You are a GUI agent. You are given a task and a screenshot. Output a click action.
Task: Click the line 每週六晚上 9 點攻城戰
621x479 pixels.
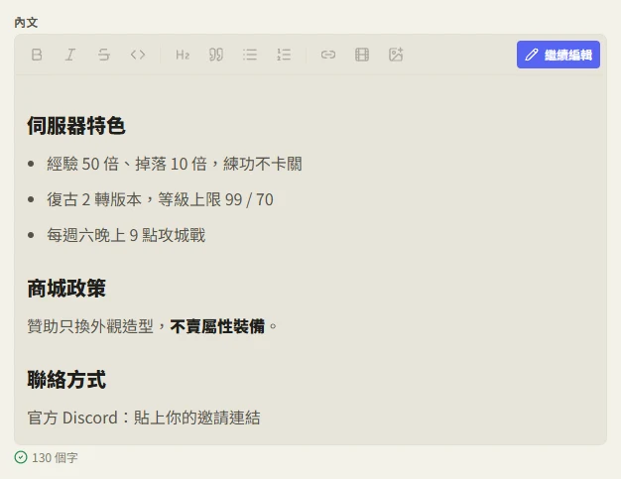[x=126, y=235]
